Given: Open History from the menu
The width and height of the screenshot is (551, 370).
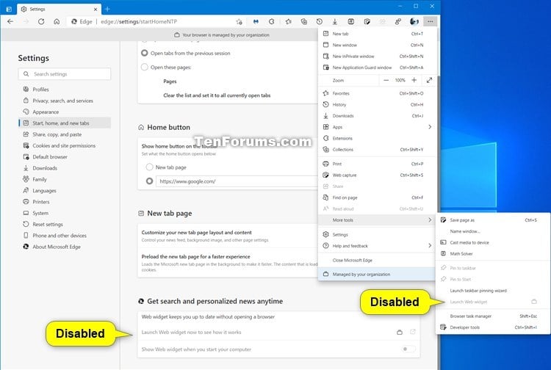Looking at the screenshot, I should tap(377, 104).
